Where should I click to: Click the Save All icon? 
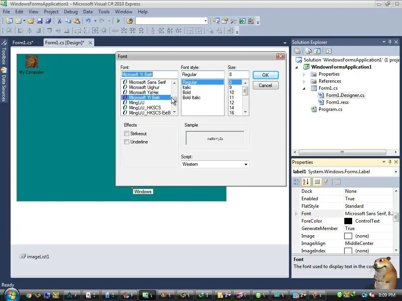click(x=48, y=21)
